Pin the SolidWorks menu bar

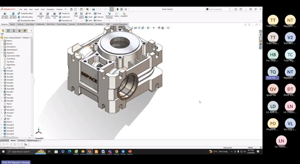[65, 9]
